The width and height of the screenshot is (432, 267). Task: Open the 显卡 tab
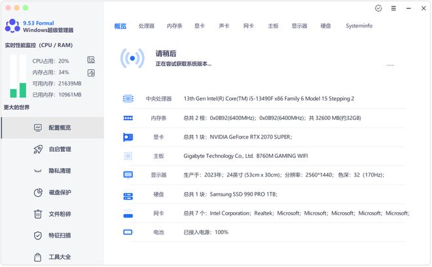point(199,26)
